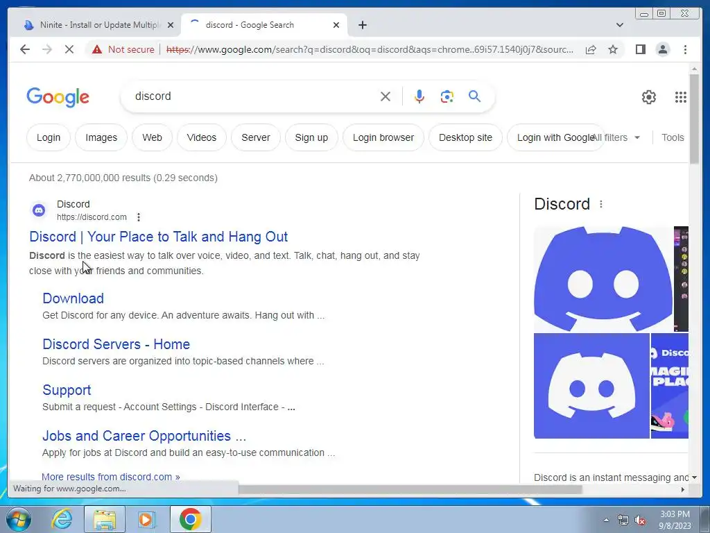Viewport: 710px width, 533px height.
Task: Open Jobs and Career Opportunities link
Action: [x=144, y=436]
